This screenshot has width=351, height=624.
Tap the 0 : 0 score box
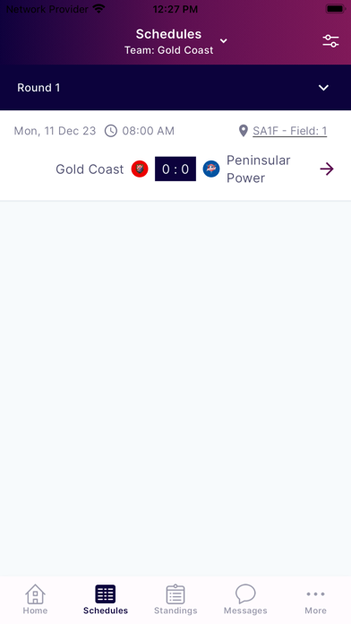point(175,169)
